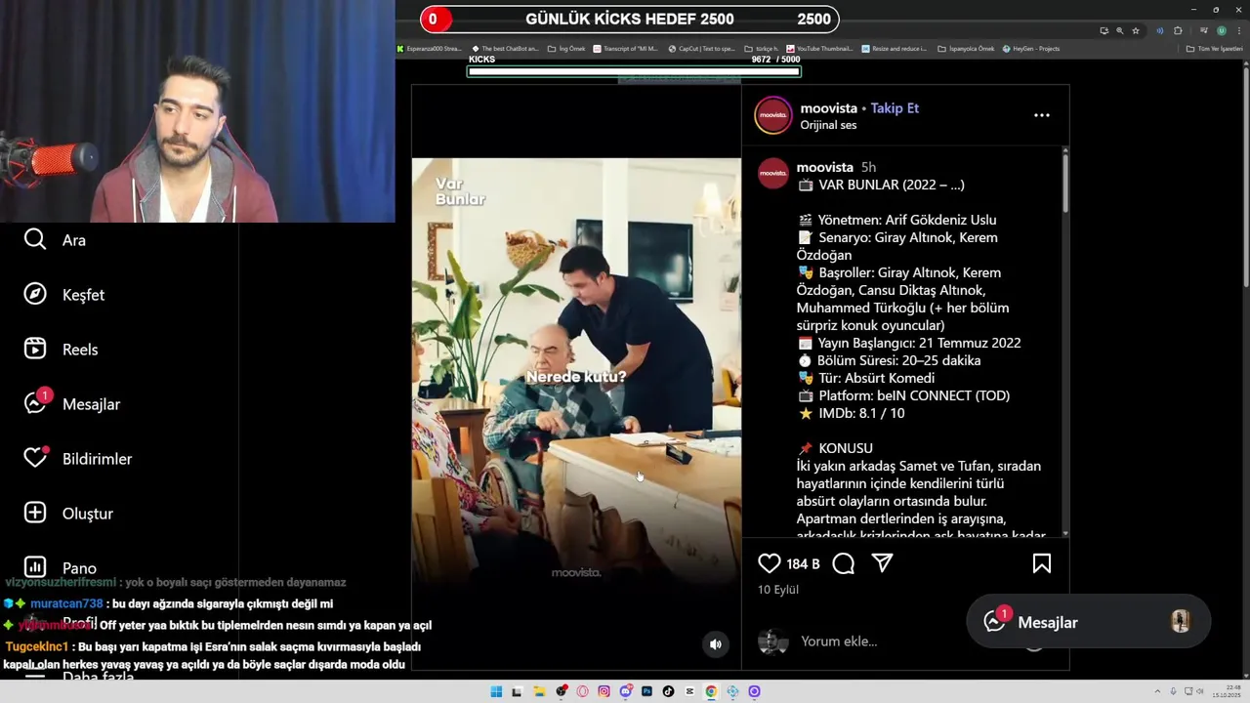
Task: Mute the reel with speaker button
Action: pos(716,643)
